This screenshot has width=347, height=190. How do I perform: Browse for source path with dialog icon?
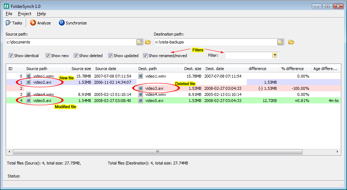pyautogui.click(x=140, y=42)
